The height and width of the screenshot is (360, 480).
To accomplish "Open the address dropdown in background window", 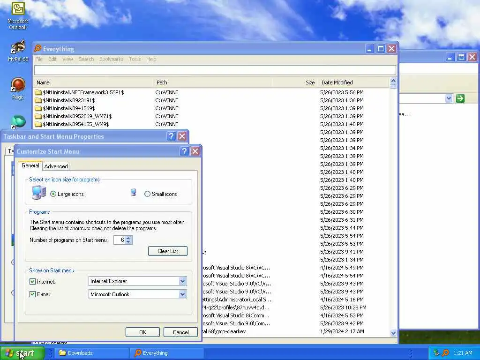I will click(449, 98).
